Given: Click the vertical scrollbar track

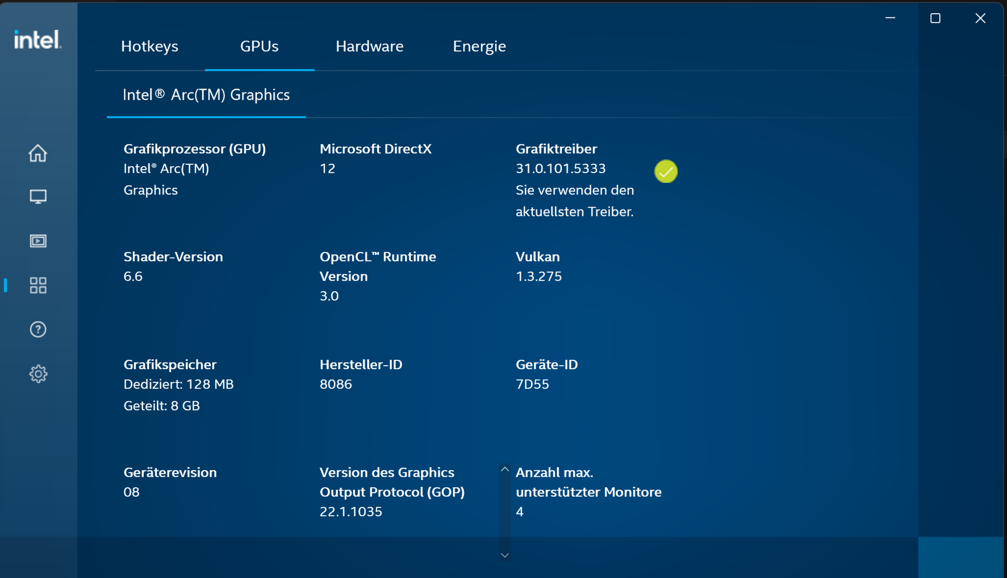Looking at the screenshot, I should coord(505,512).
